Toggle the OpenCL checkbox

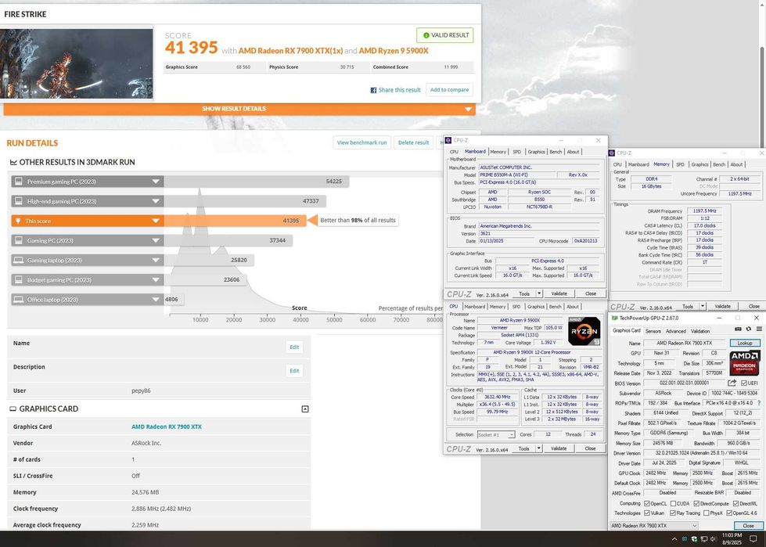[x=647, y=503]
